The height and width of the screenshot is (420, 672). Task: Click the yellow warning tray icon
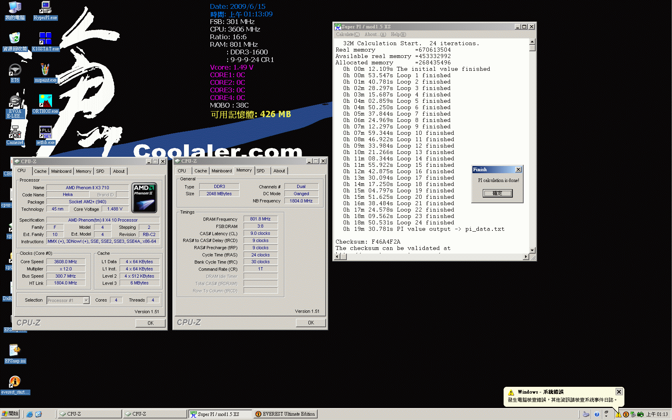pyautogui.click(x=618, y=414)
